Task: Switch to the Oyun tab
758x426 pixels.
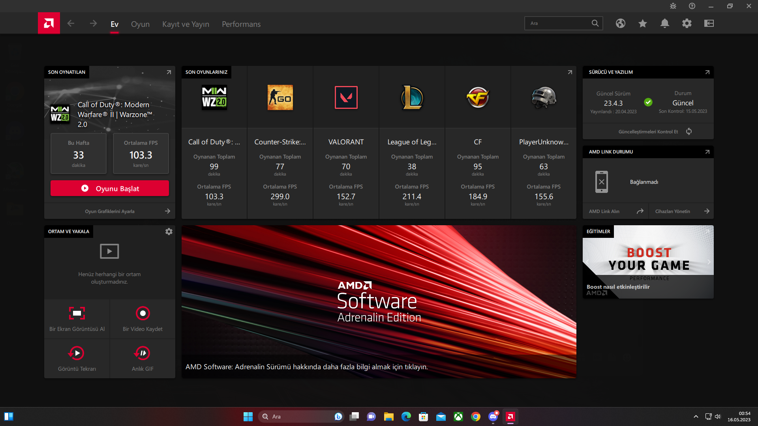Action: (140, 24)
